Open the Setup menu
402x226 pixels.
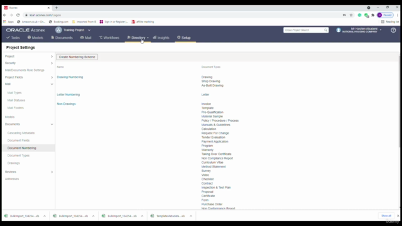tap(184, 38)
